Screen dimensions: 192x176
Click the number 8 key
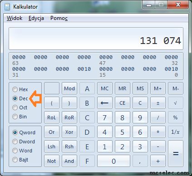coord(123,117)
